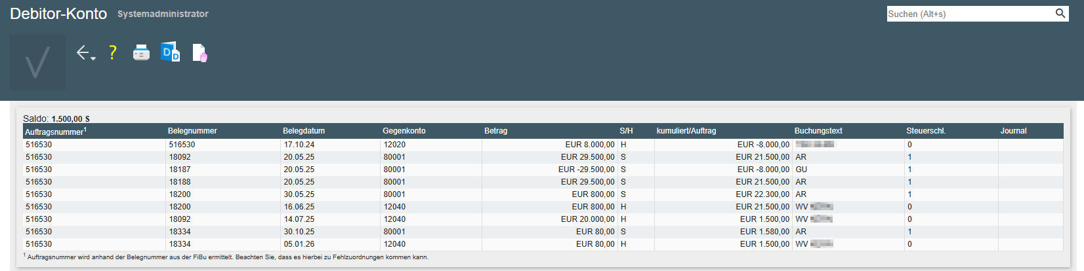1084x271 pixels.
Task: Click Betrag EUR 20.000,00 cell
Action: [x=588, y=219]
